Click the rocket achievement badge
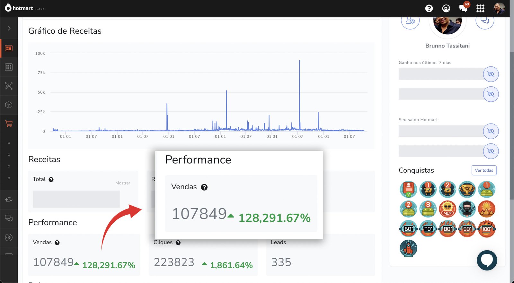 pos(408,248)
